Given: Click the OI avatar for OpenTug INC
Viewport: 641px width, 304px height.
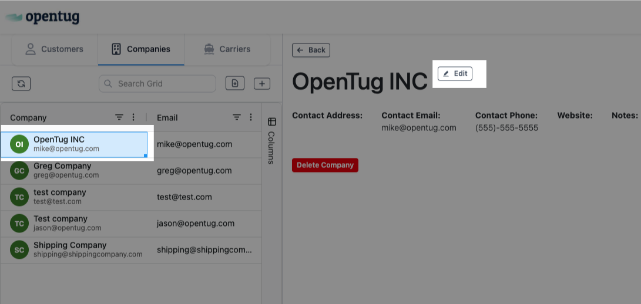Looking at the screenshot, I should pyautogui.click(x=19, y=144).
